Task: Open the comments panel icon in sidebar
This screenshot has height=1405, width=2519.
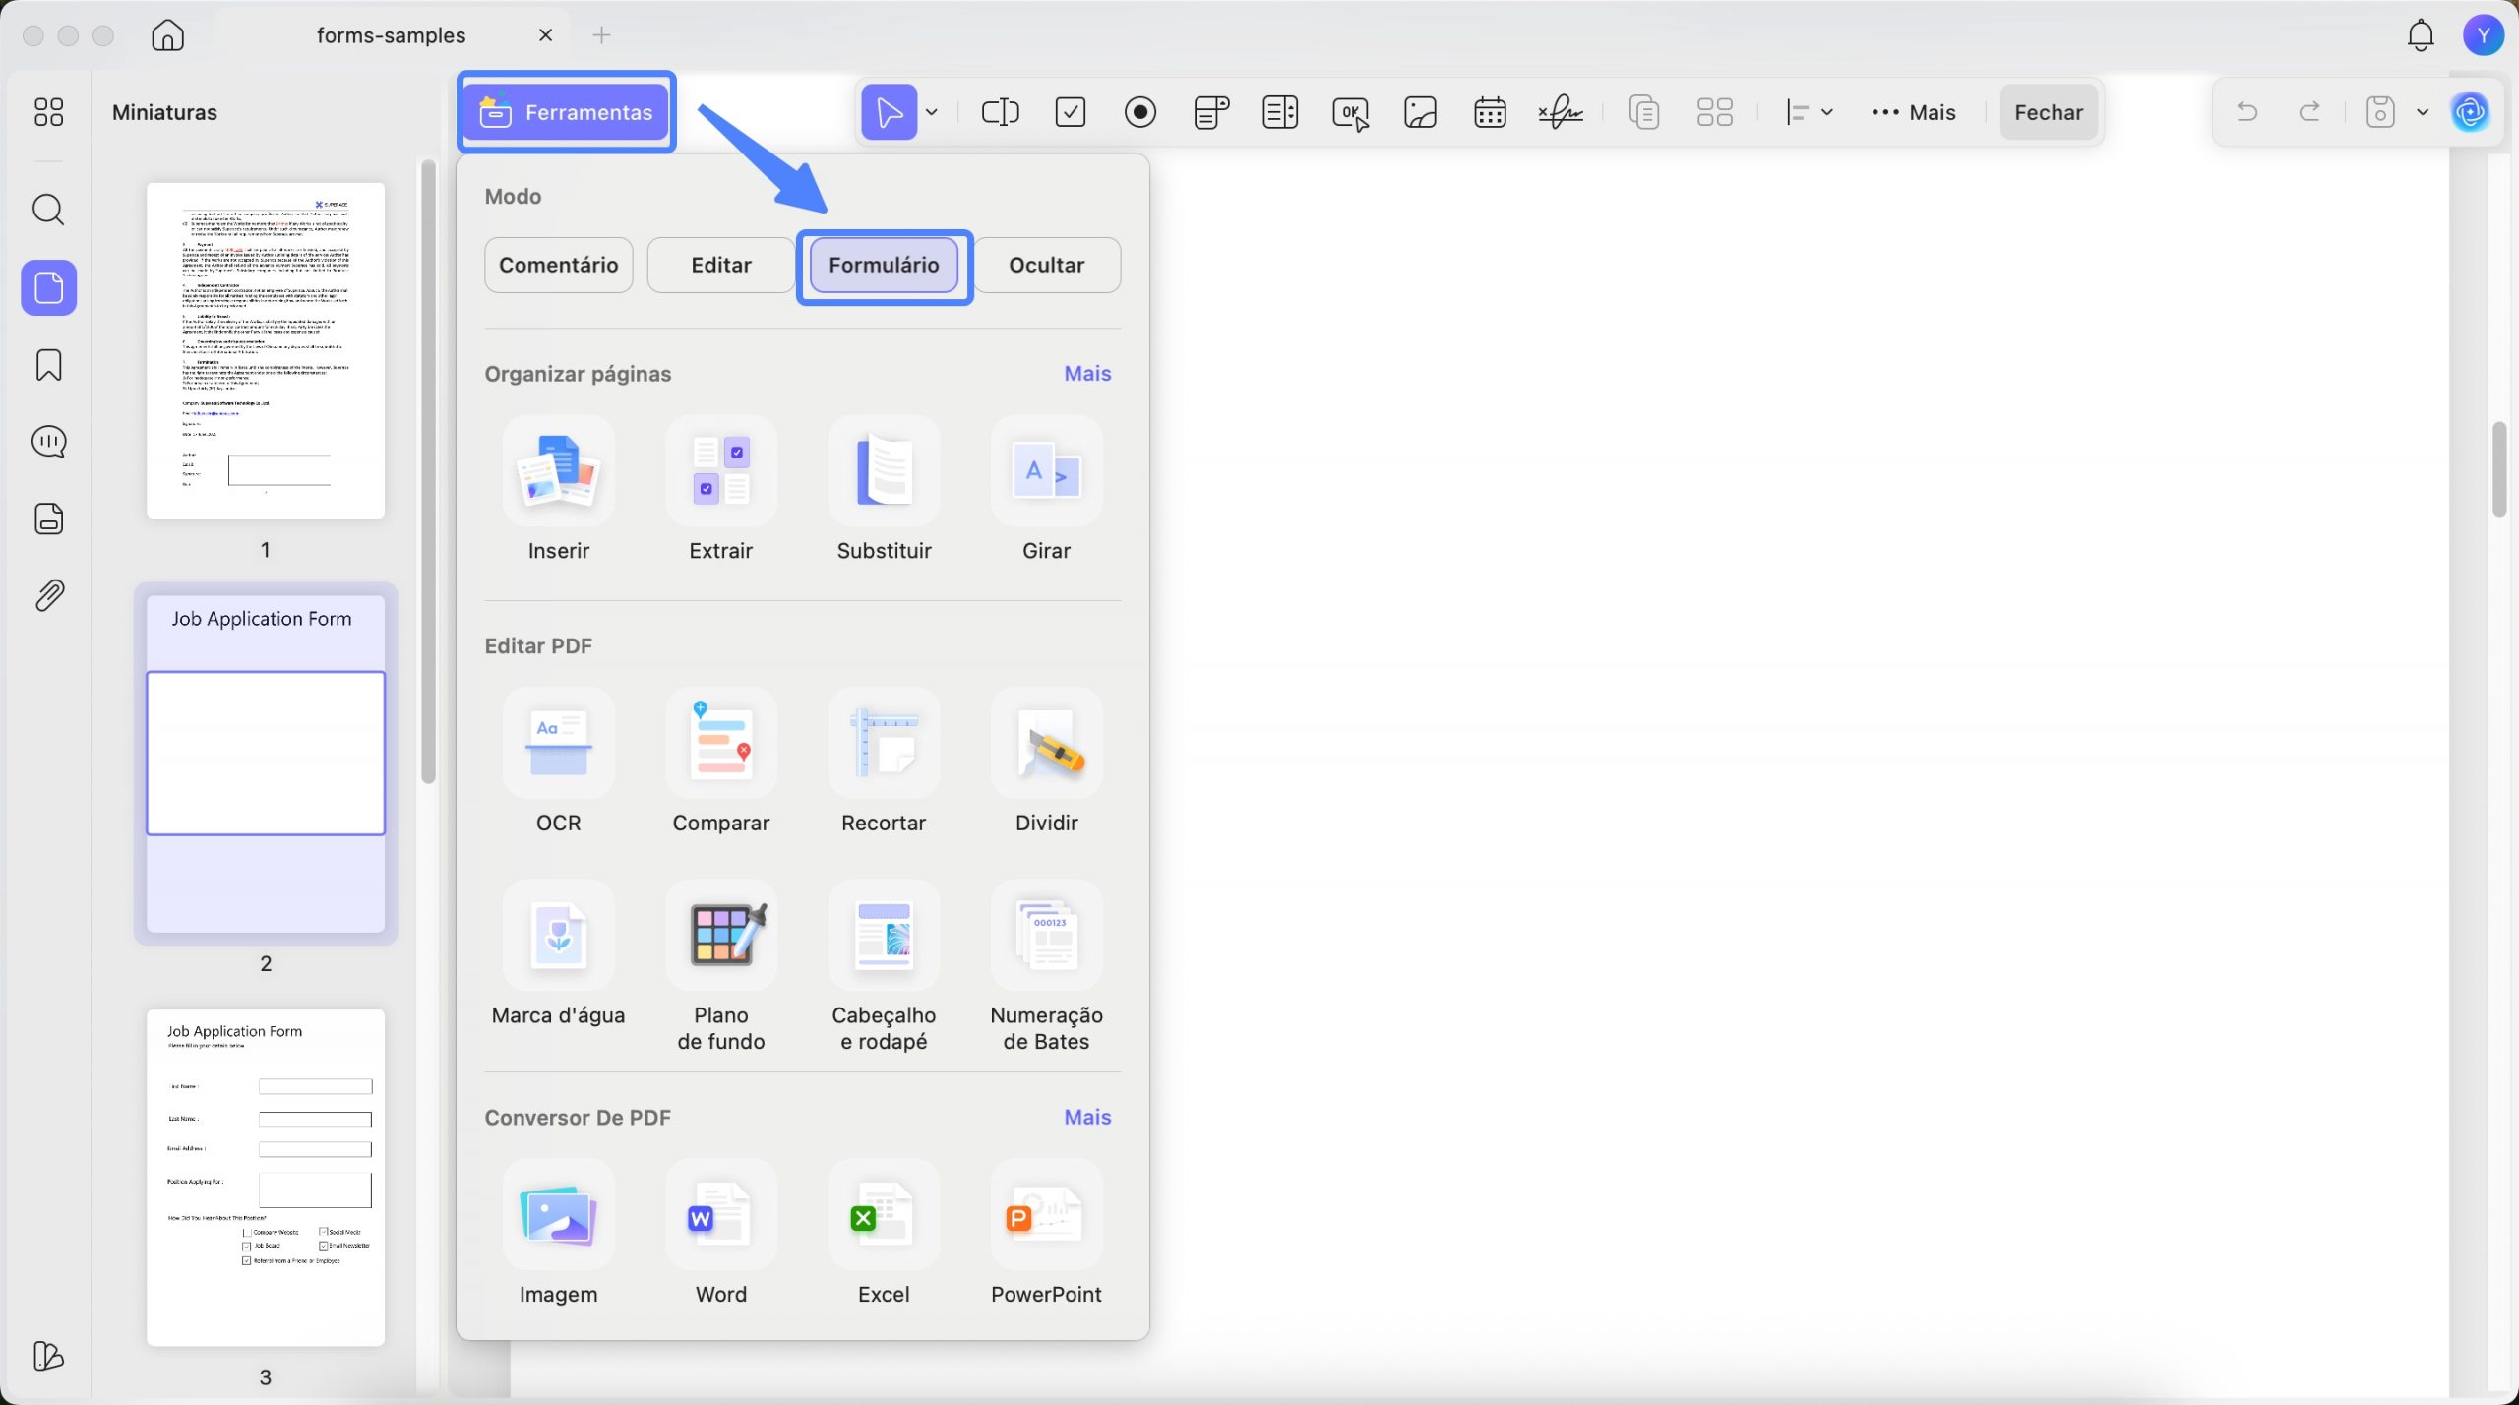Action: point(48,442)
